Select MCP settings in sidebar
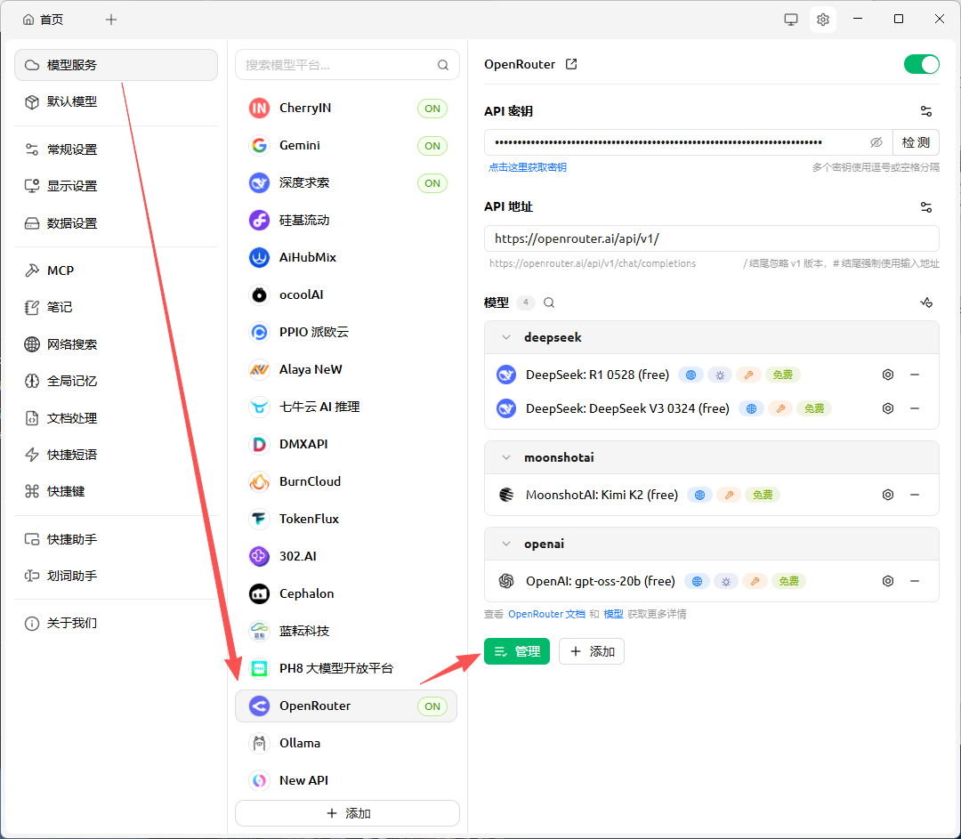Image resolution: width=961 pixels, height=839 pixels. click(x=116, y=270)
